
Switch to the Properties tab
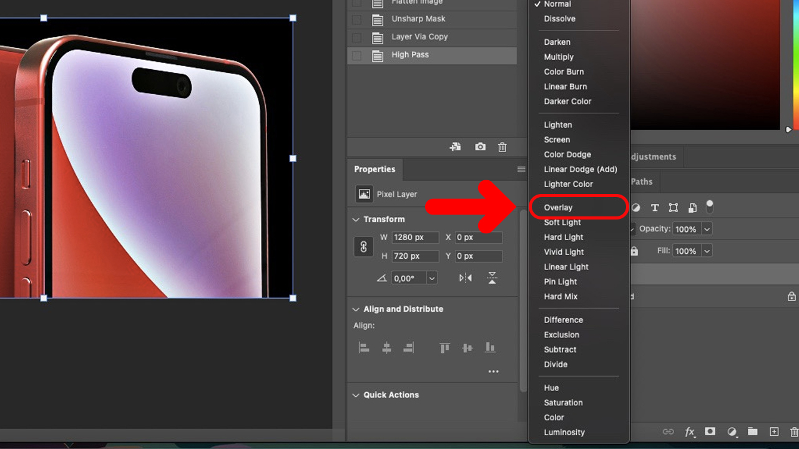click(375, 169)
